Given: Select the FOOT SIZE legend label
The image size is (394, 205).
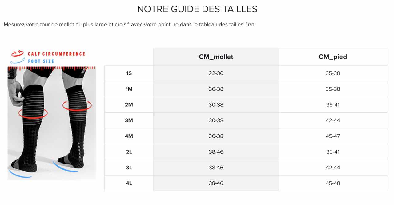Looking at the screenshot, I should (x=41, y=61).
